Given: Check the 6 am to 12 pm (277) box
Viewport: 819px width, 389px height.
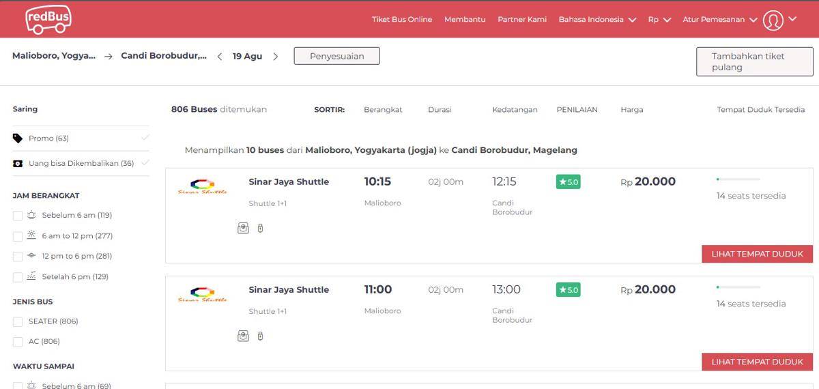Looking at the screenshot, I should (18, 236).
